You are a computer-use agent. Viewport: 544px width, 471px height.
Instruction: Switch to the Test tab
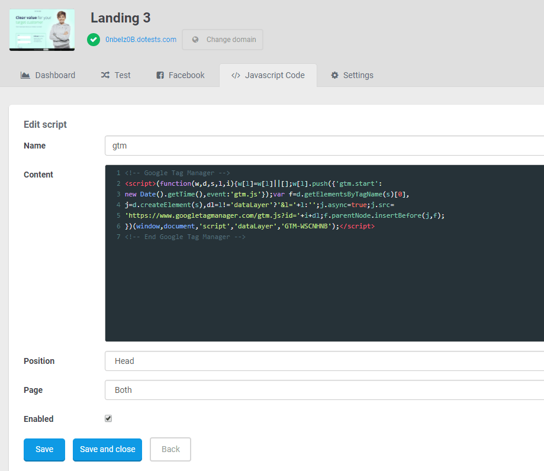[115, 75]
